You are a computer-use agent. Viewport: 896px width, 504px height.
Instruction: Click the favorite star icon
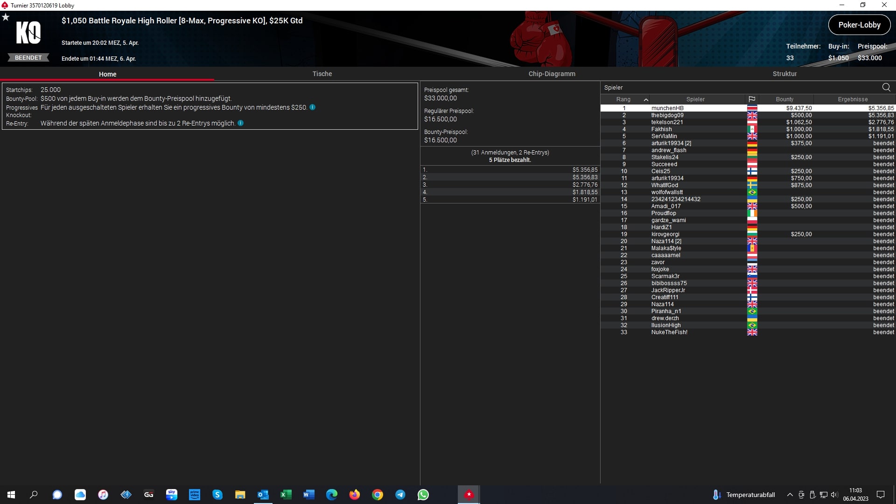point(6,17)
